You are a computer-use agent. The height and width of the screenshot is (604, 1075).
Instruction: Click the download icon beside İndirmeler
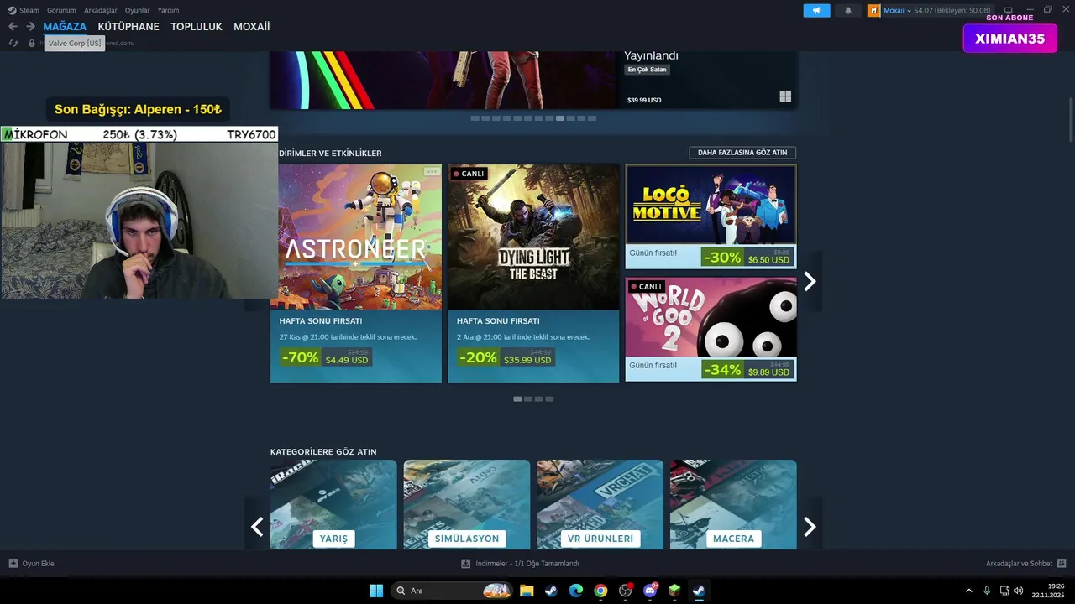click(x=465, y=564)
